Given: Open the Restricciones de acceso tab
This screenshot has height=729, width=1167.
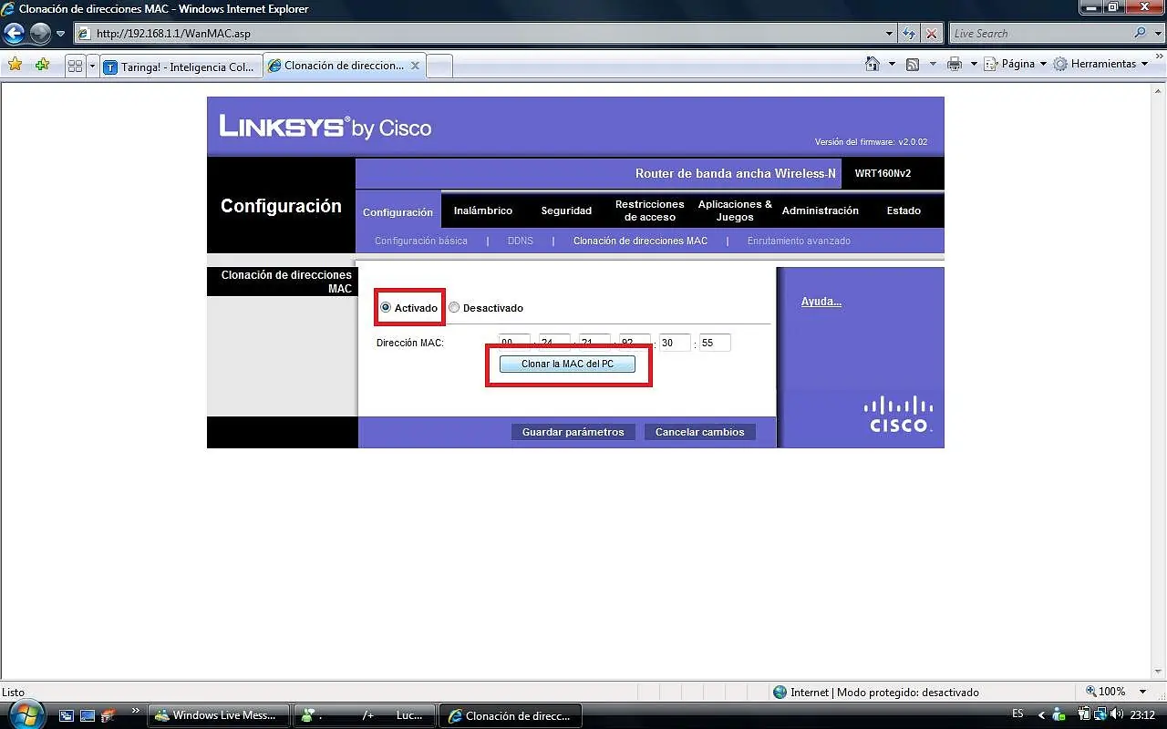Looking at the screenshot, I should (x=649, y=210).
